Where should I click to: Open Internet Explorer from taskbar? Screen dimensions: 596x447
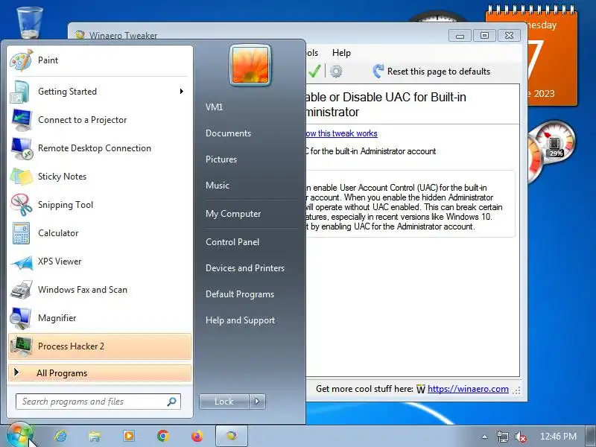(61, 436)
